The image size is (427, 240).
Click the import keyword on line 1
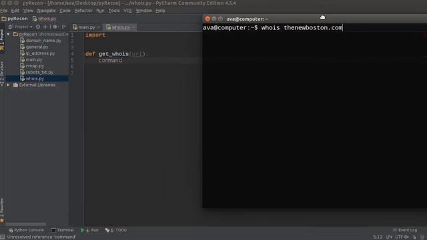pos(95,35)
